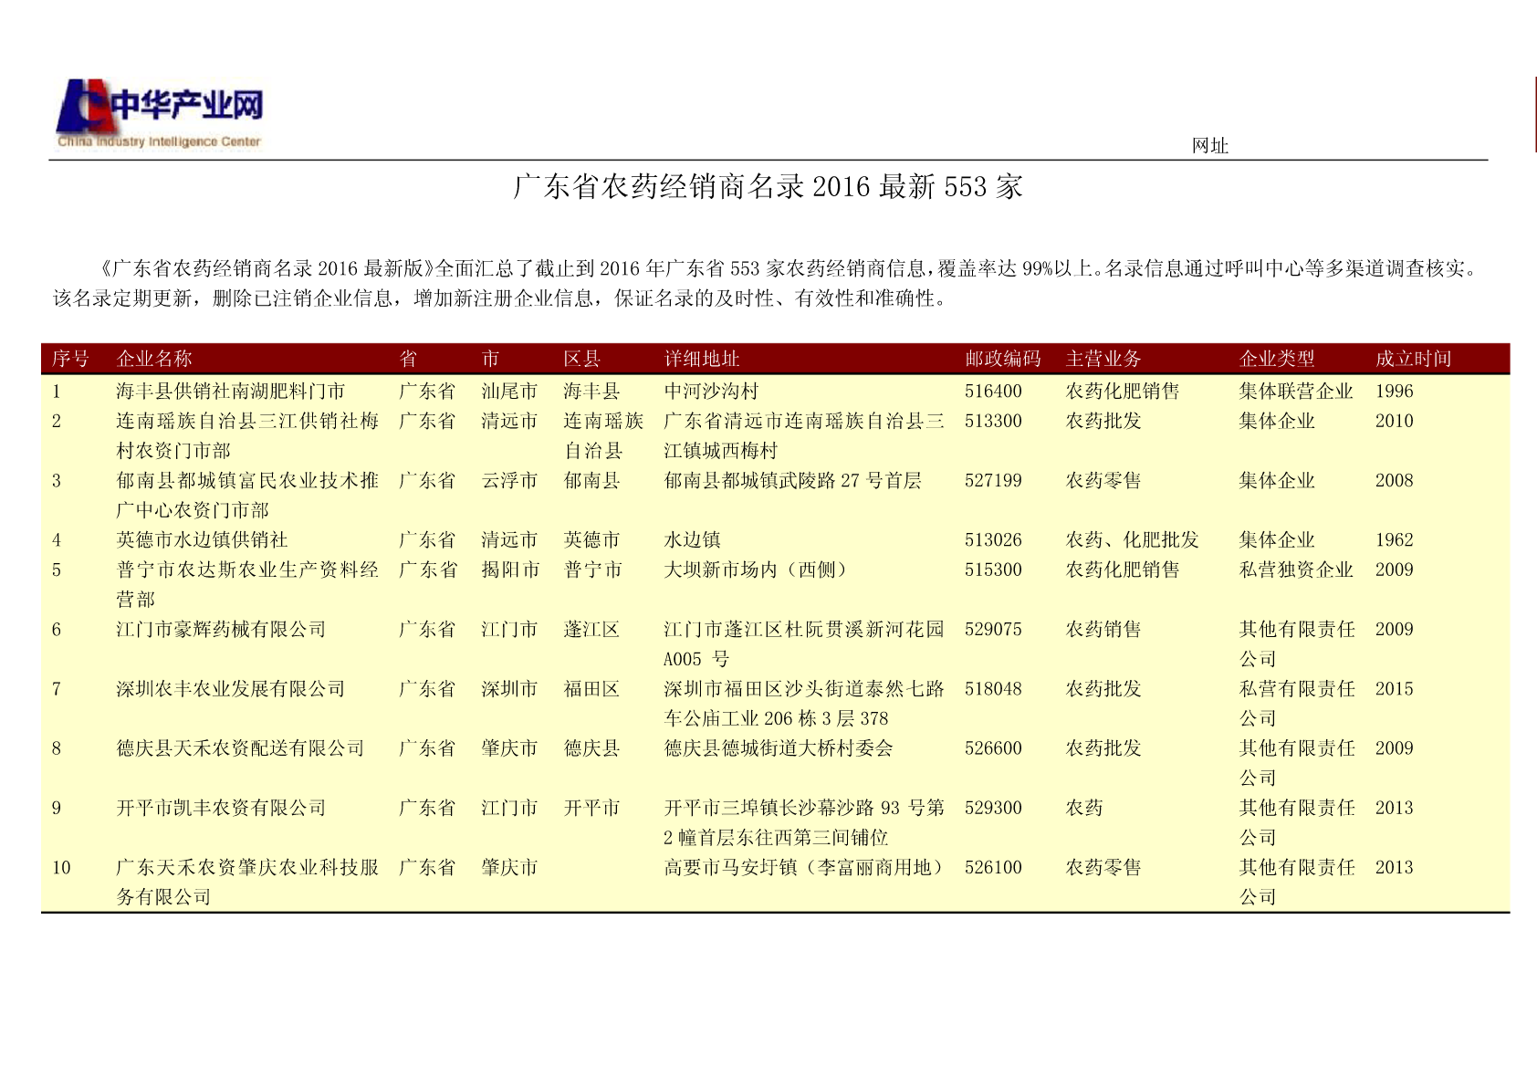Select company 开平市凯丰农资有限公司

(x=221, y=808)
